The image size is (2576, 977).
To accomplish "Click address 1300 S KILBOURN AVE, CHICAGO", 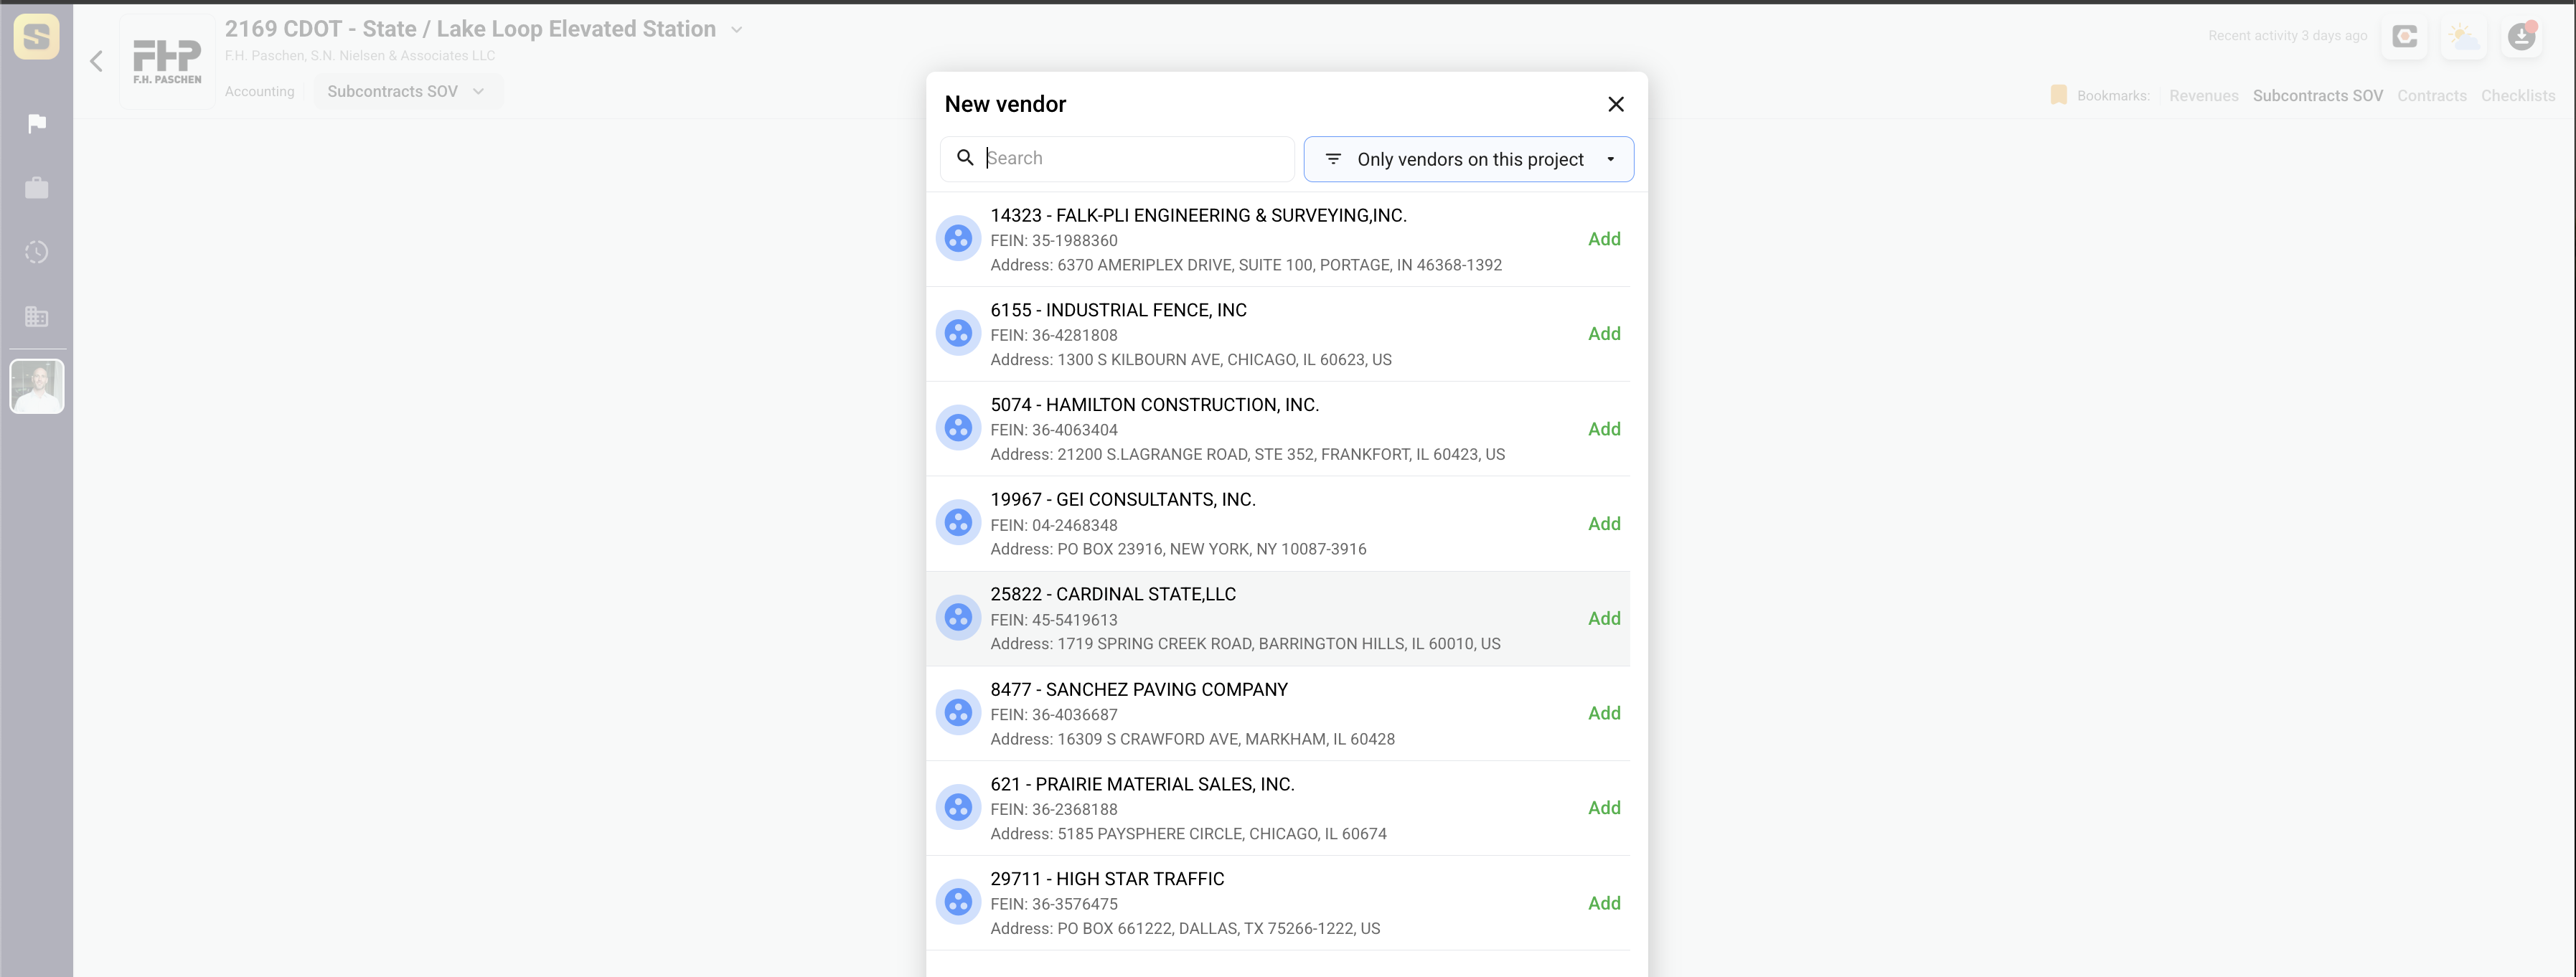I will (x=1191, y=359).
